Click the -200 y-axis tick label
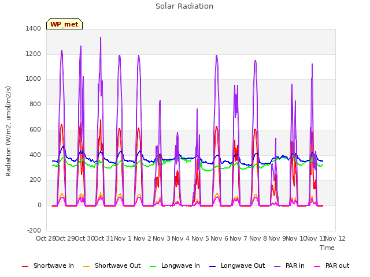 tap(34, 230)
